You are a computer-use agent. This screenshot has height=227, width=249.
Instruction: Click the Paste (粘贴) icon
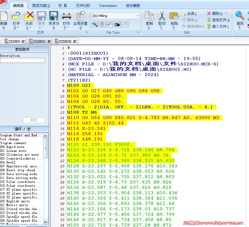(x=174, y=16)
